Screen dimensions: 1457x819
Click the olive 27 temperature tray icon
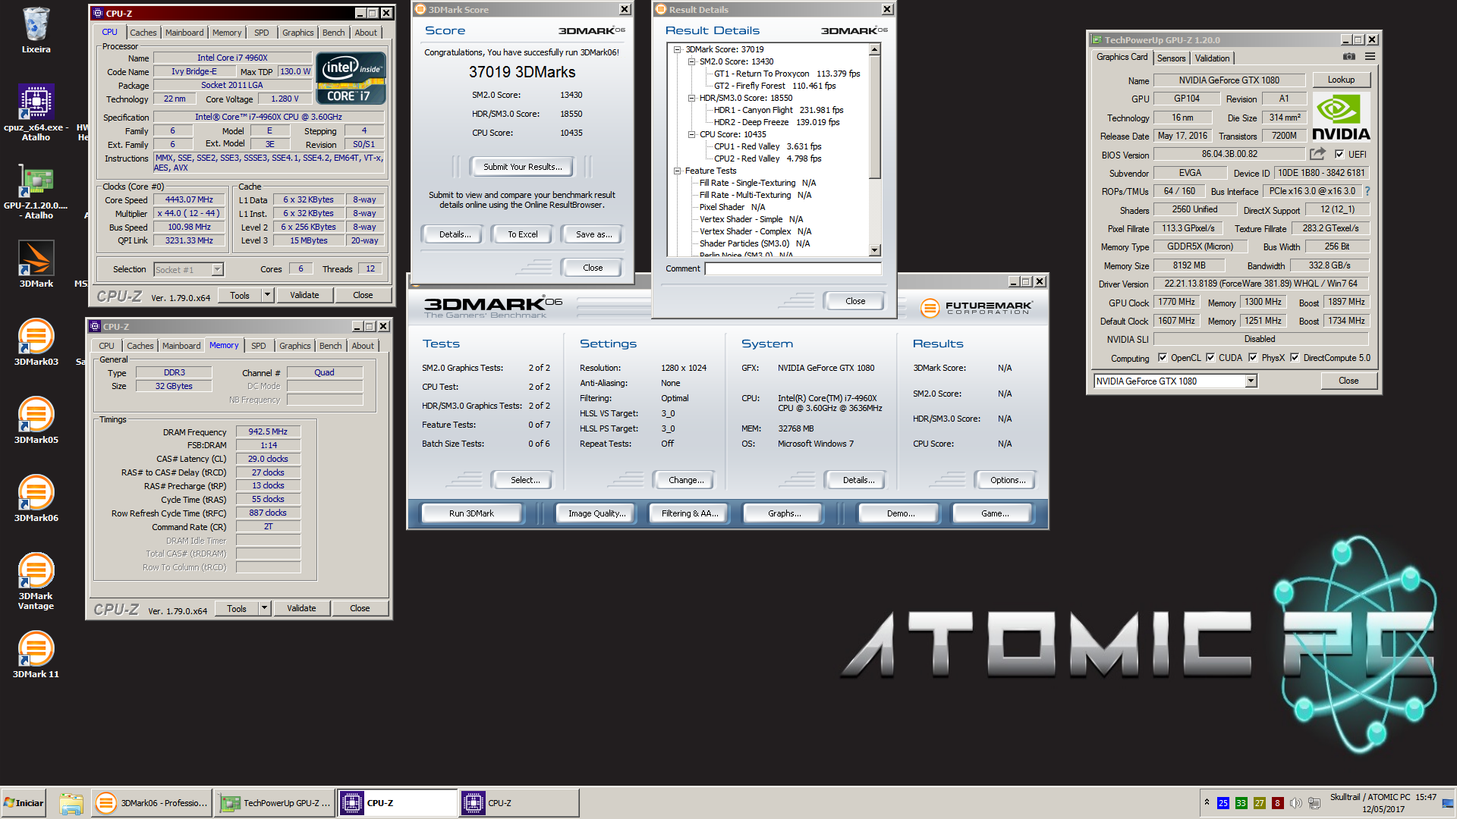point(1260,803)
